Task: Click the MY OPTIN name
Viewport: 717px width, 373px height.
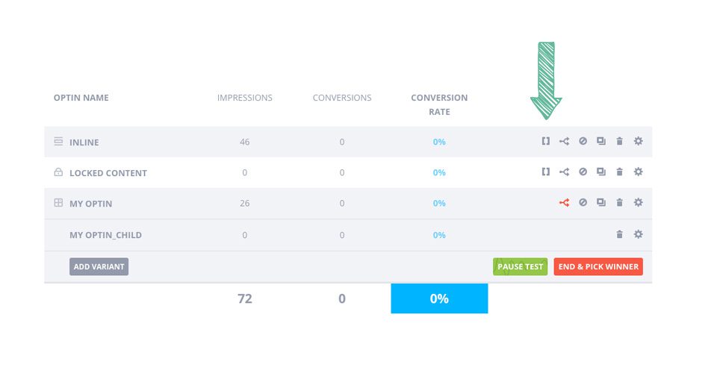Action: click(x=90, y=204)
